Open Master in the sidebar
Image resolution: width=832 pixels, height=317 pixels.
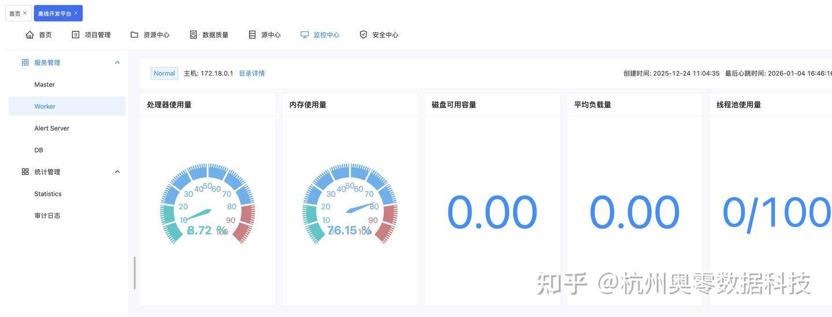[44, 84]
